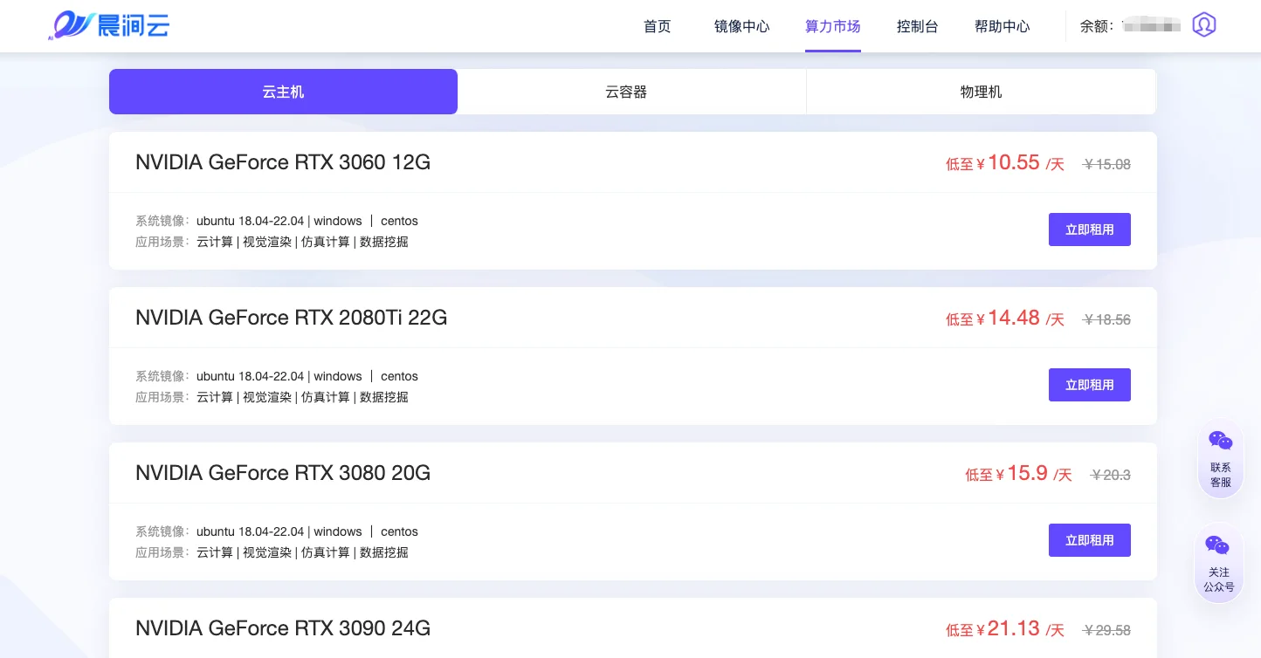Click title NVIDIA GeForce RTX 3080 20G
This screenshot has width=1261, height=658.
(283, 473)
